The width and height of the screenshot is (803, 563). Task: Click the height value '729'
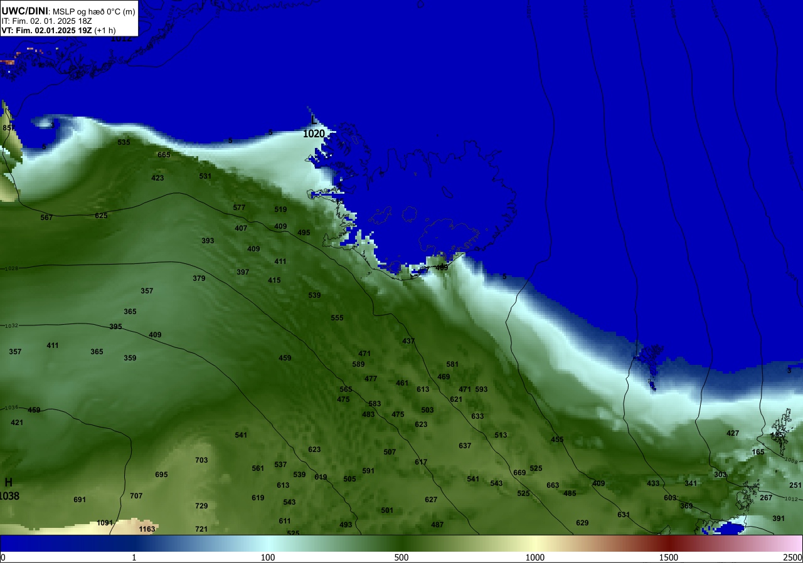tap(201, 506)
